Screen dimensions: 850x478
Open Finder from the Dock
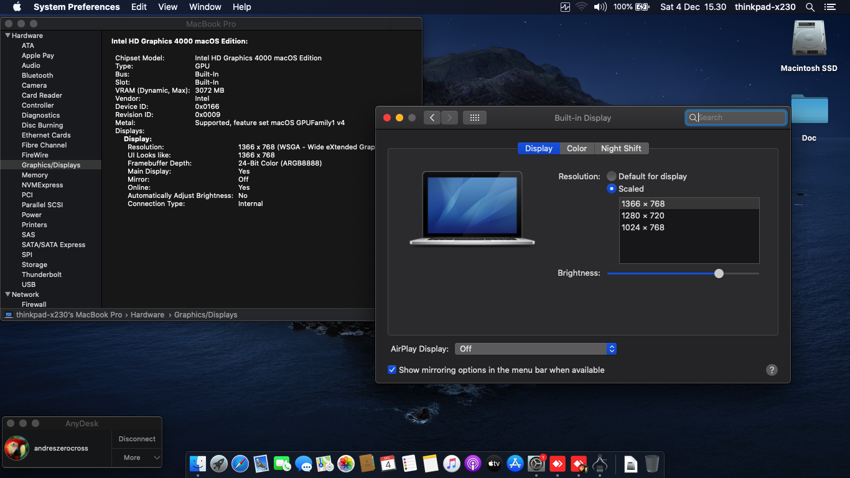coord(198,464)
